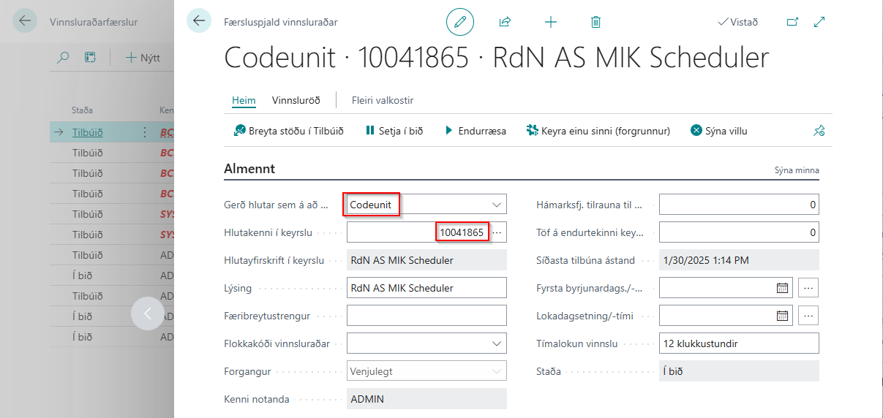
Task: Click the share icon in header
Action: pyautogui.click(x=505, y=22)
